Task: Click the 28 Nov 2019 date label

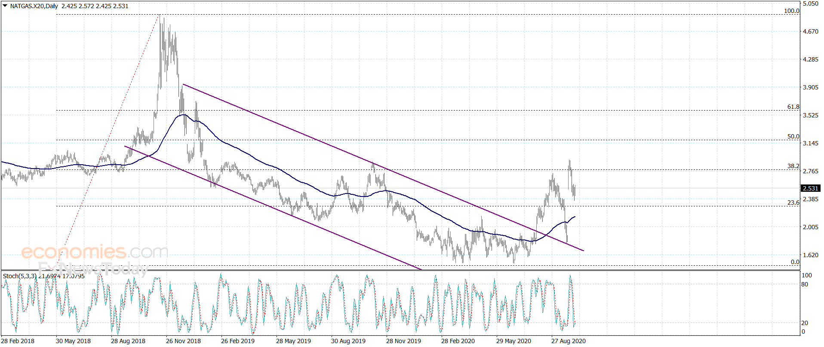Action: pos(403,341)
